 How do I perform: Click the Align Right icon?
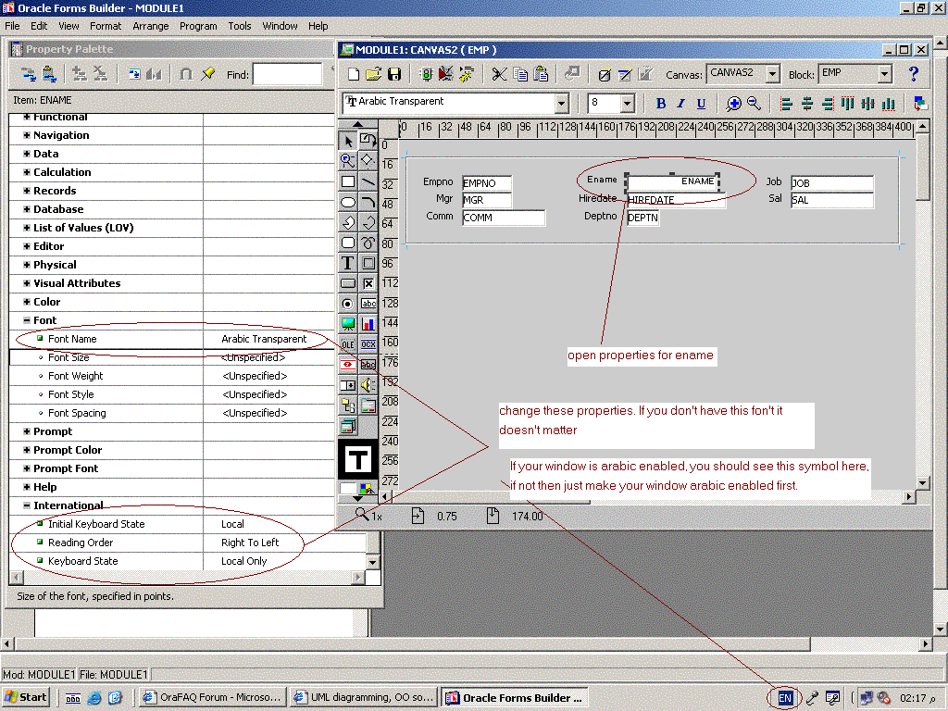point(828,104)
